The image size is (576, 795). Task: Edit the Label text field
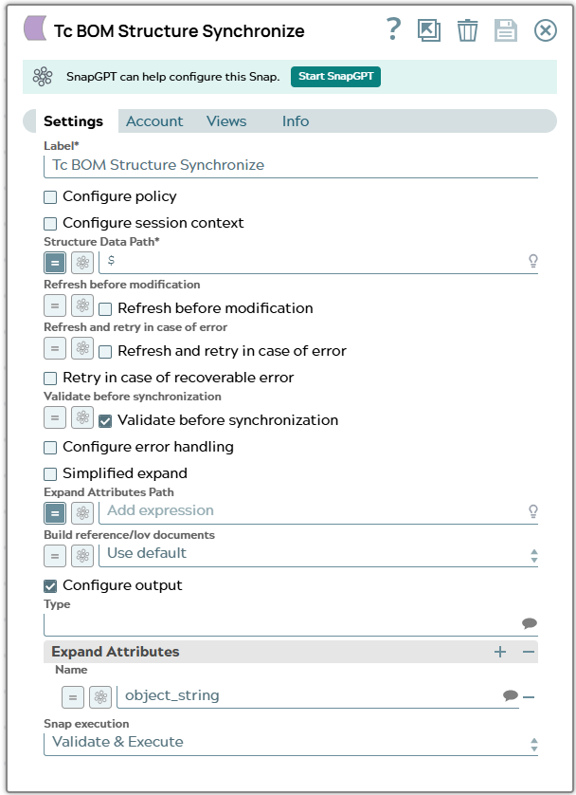pos(291,165)
